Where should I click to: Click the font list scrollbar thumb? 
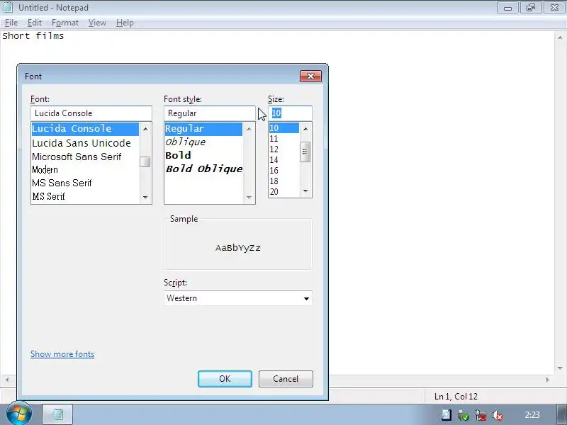tap(145, 162)
